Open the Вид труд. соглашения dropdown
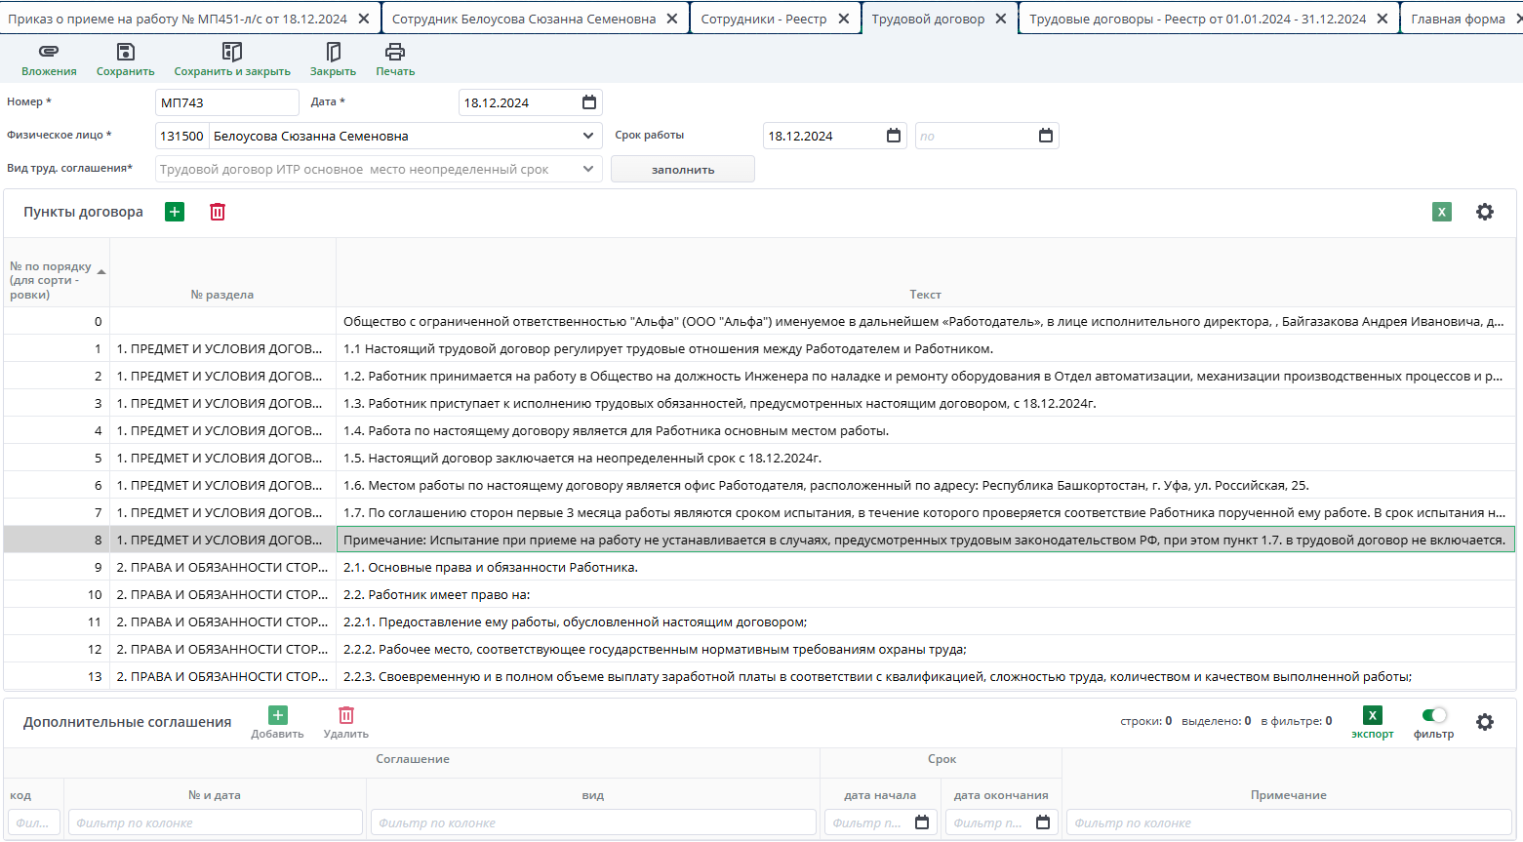Viewport: 1523px width, 842px height. coord(588,169)
